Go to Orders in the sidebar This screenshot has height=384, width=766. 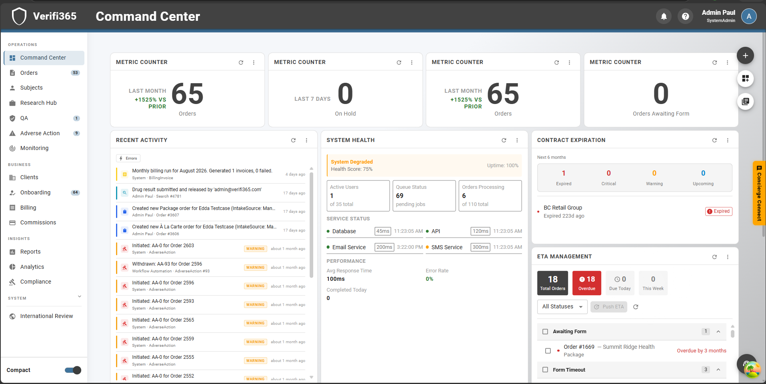tap(44, 73)
